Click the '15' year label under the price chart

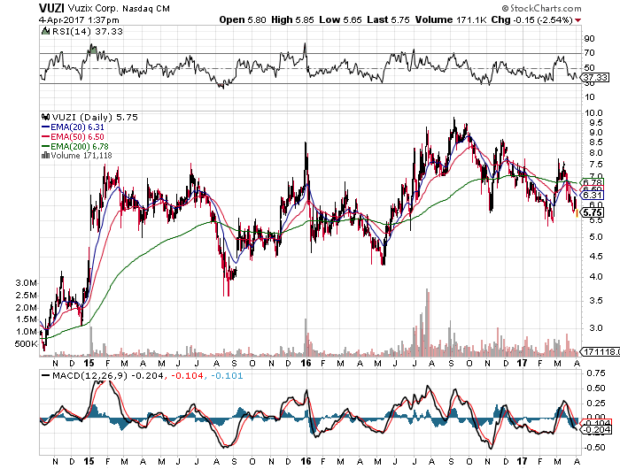click(89, 363)
